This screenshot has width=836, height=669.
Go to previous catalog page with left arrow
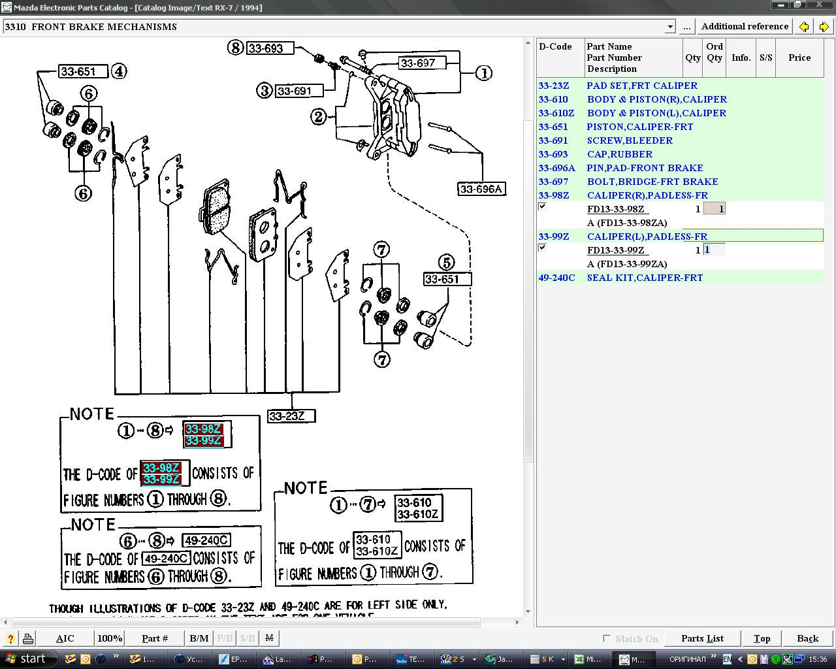804,27
